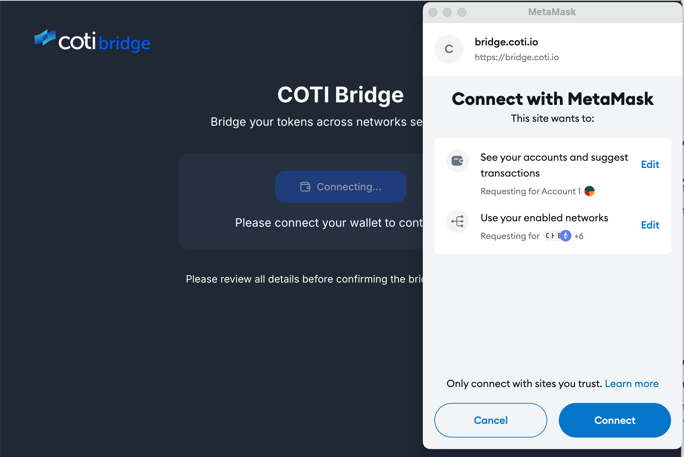Image resolution: width=684 pixels, height=457 pixels.
Task: Edit the enabled networks permission
Action: coord(650,225)
